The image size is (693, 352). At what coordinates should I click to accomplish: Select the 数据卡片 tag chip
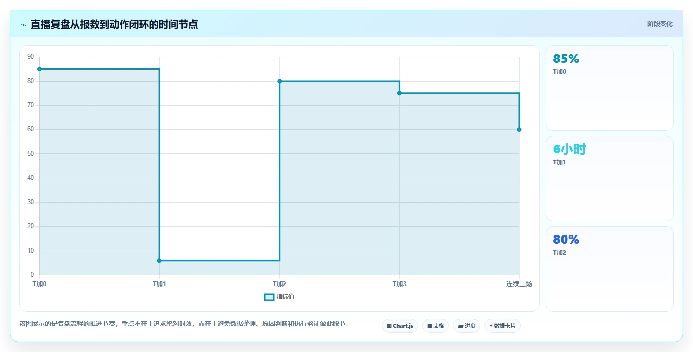point(502,326)
